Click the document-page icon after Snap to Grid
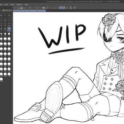124x124 pixels. [71, 8]
